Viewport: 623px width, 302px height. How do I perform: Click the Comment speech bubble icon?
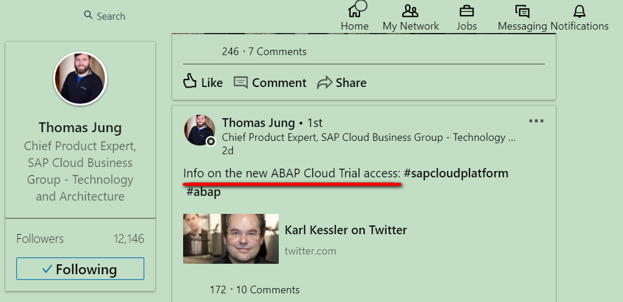tap(241, 82)
